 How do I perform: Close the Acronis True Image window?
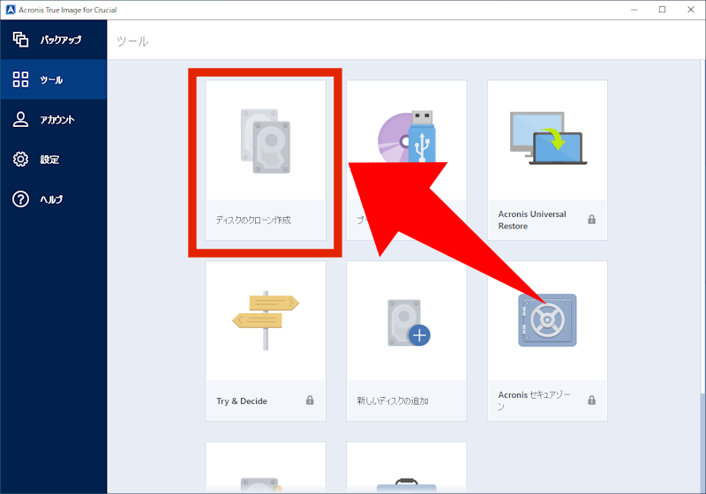[691, 10]
